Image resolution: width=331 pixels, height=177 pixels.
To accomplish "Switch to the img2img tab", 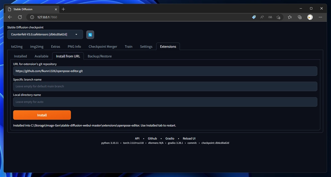I will [x=37, y=47].
